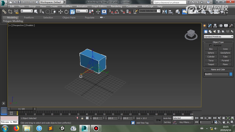This screenshot has width=235, height=132.
Task: Click the Select and Rotate tool
Action: coord(66,12)
